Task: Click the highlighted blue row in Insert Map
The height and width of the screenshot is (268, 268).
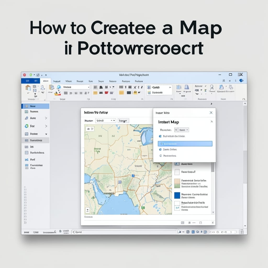Action: pos(185,144)
